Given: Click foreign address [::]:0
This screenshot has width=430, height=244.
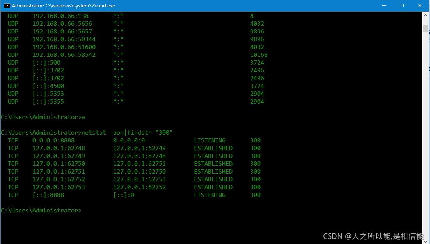Looking at the screenshot, I should 124,195.
